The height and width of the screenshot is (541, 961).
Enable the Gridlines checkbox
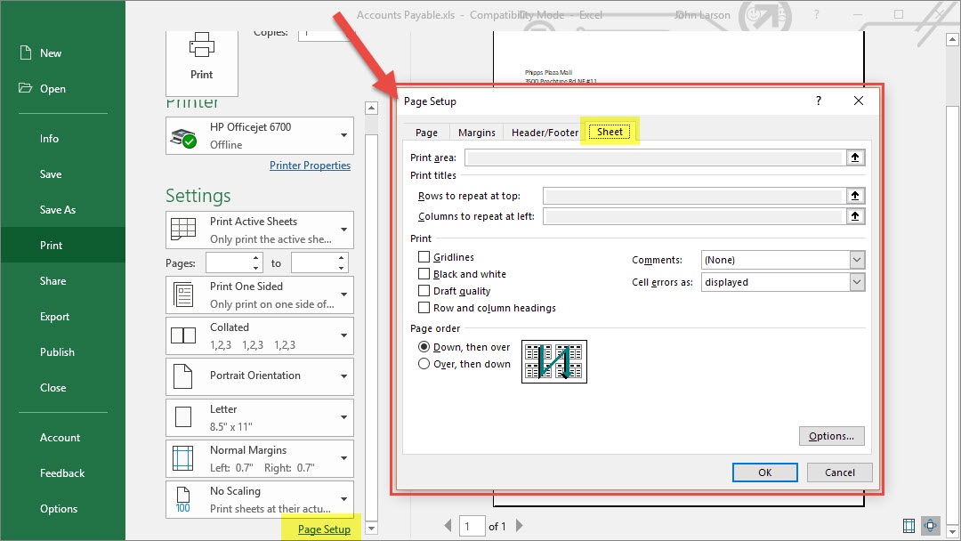(424, 257)
